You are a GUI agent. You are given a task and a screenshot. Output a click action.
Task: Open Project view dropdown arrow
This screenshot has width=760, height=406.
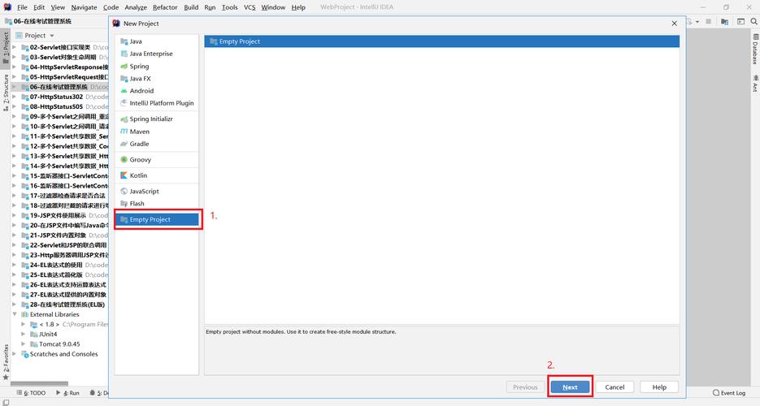click(52, 36)
